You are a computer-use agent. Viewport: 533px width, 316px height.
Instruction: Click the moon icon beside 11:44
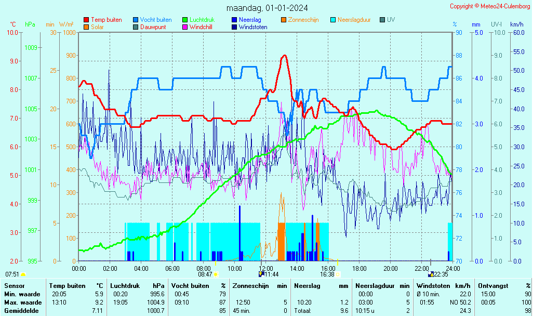click(261, 274)
